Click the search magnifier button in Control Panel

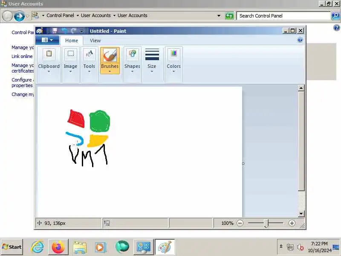336,16
